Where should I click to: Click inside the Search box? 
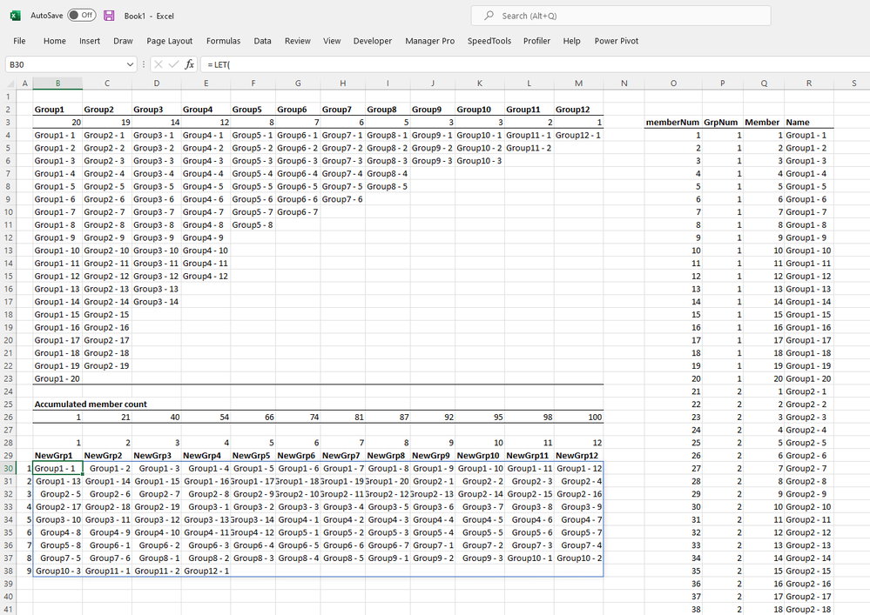point(621,16)
